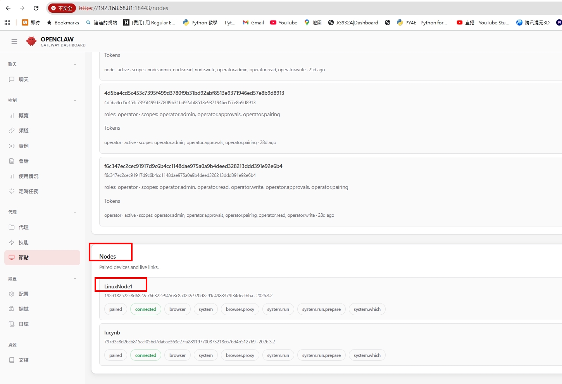Image resolution: width=562 pixels, height=384 pixels.
Task: Reload the page in the browser
Action: point(36,8)
